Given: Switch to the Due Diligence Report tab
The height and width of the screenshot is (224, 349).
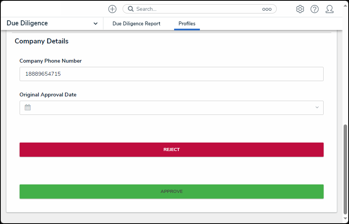Looking at the screenshot, I should (x=136, y=23).
